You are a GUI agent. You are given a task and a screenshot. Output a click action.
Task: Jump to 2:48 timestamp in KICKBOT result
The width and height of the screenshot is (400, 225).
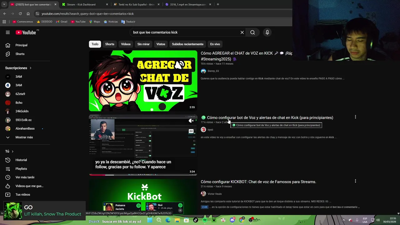(x=204, y=207)
